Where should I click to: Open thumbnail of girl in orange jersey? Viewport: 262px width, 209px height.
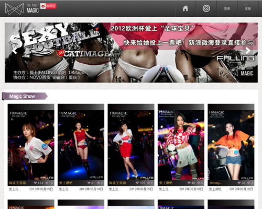(x=231, y=145)
